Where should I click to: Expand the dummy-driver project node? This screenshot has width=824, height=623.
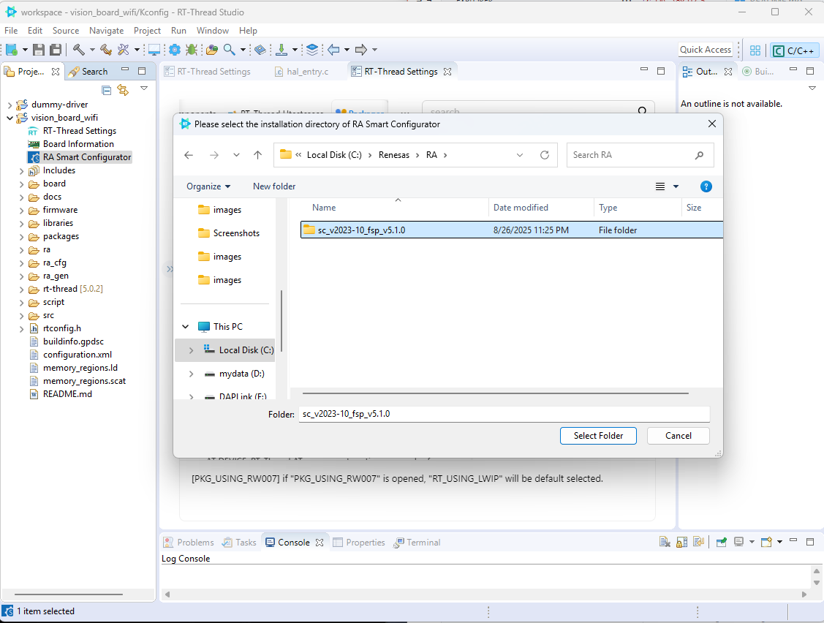(10, 105)
